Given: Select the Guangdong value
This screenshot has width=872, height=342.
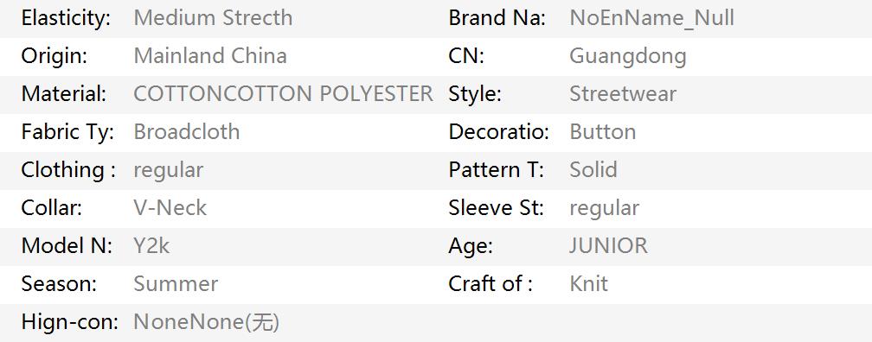Looking at the screenshot, I should [628, 57].
